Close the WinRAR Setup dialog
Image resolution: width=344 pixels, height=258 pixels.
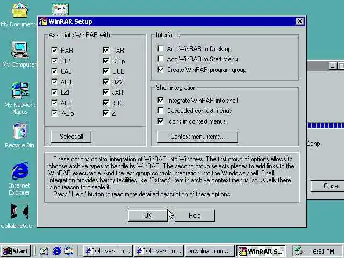click(x=300, y=21)
